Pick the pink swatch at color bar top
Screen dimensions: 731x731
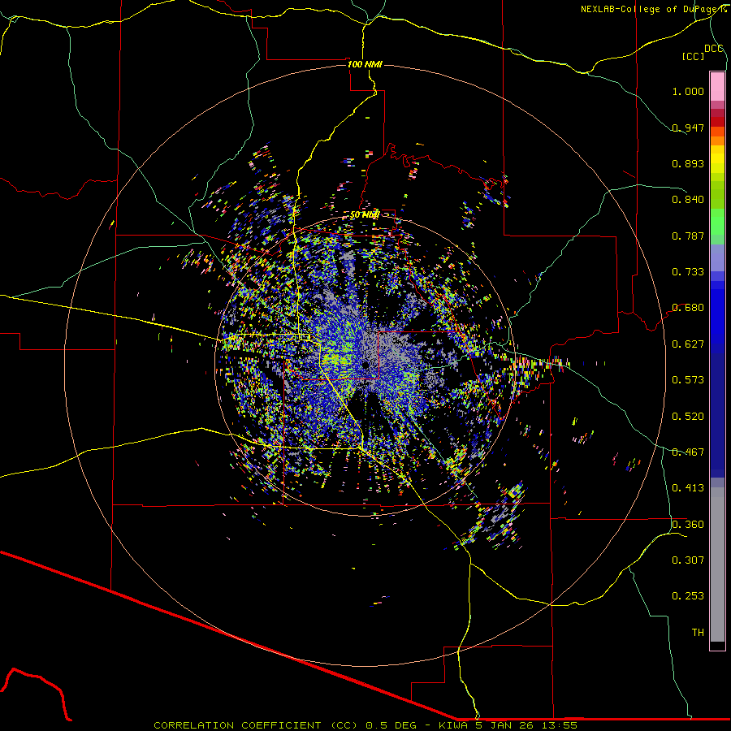(717, 86)
